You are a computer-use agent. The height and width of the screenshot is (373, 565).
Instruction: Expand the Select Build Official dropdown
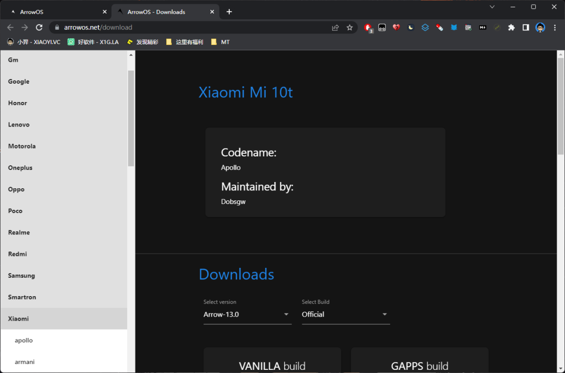pos(345,314)
